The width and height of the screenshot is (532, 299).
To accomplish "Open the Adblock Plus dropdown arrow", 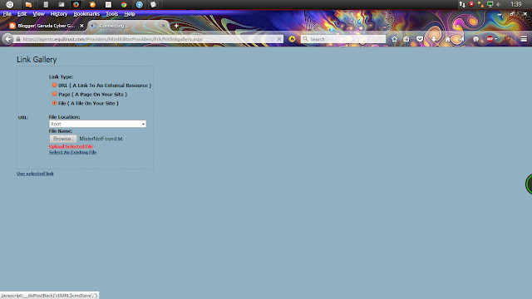I will [x=496, y=39].
